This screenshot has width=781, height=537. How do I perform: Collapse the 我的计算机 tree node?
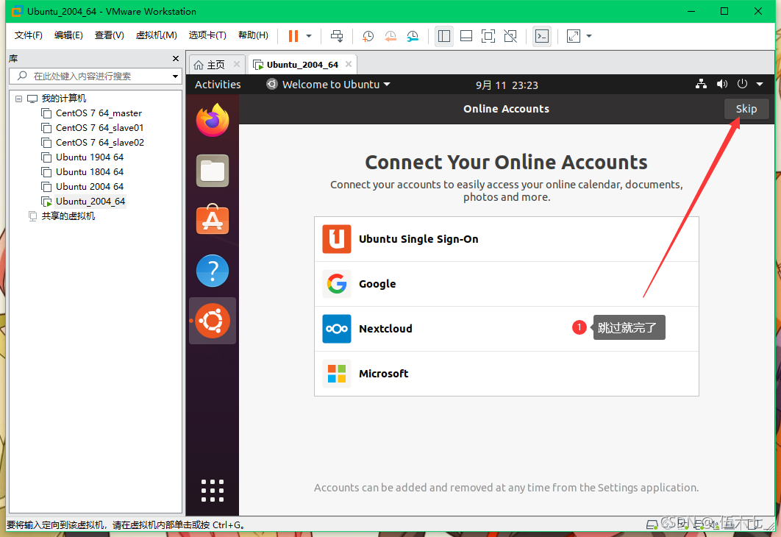coord(18,99)
